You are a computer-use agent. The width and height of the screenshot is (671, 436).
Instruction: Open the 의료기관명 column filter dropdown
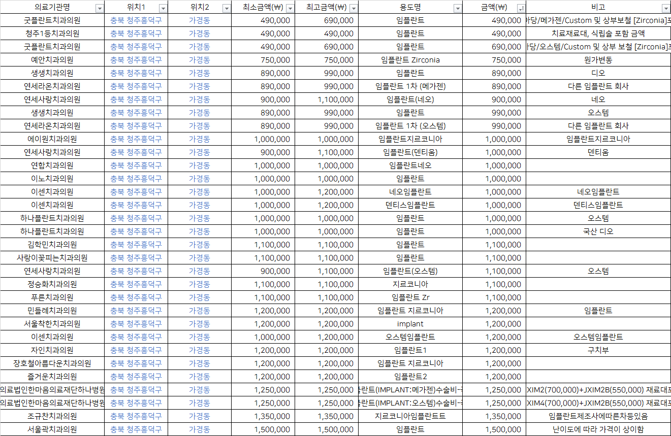(99, 8)
